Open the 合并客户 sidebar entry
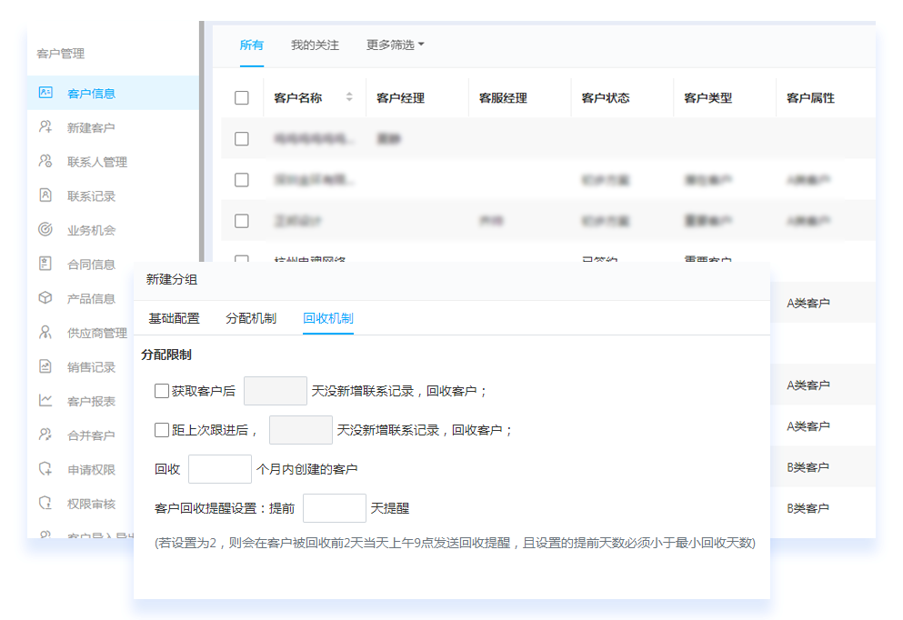 point(91,435)
